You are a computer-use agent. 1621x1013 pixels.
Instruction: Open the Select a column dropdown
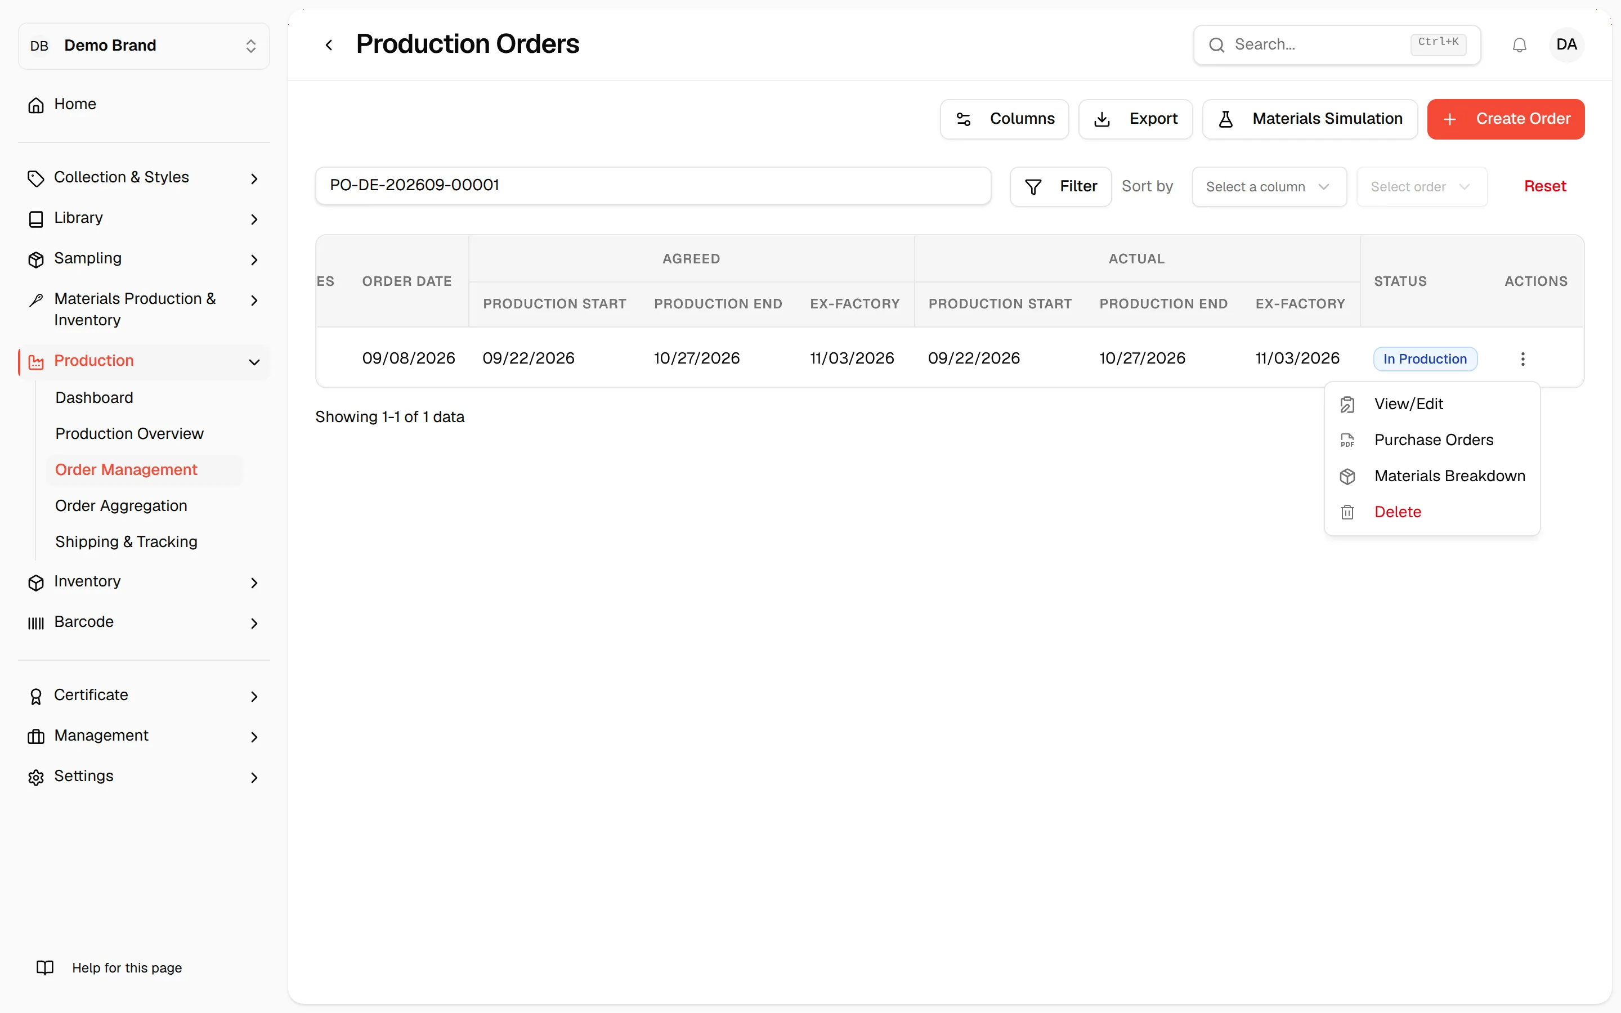point(1269,187)
